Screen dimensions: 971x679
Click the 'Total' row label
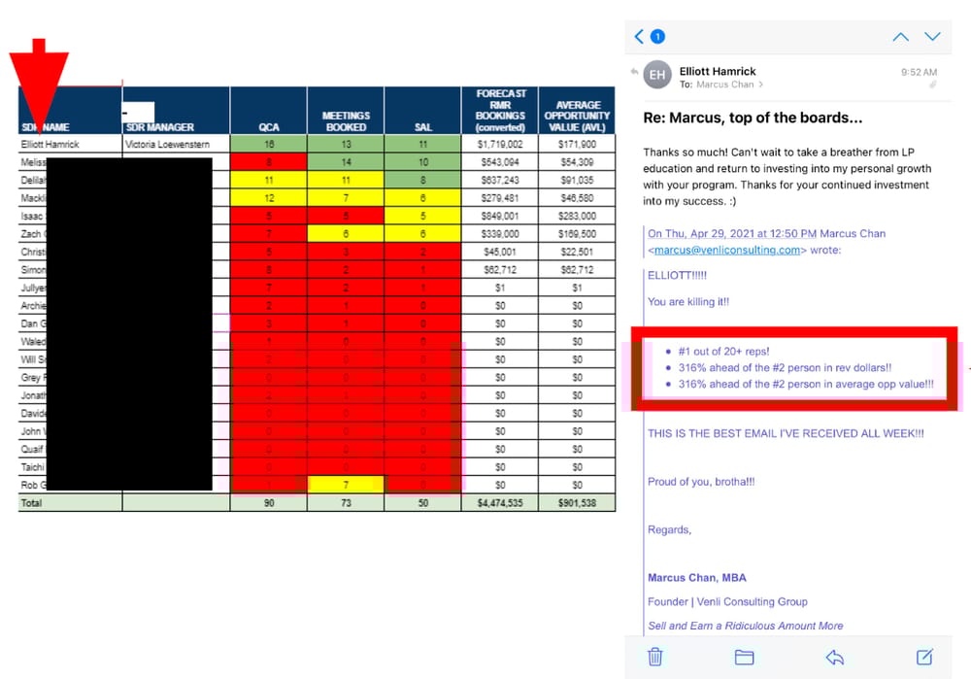[32, 502]
